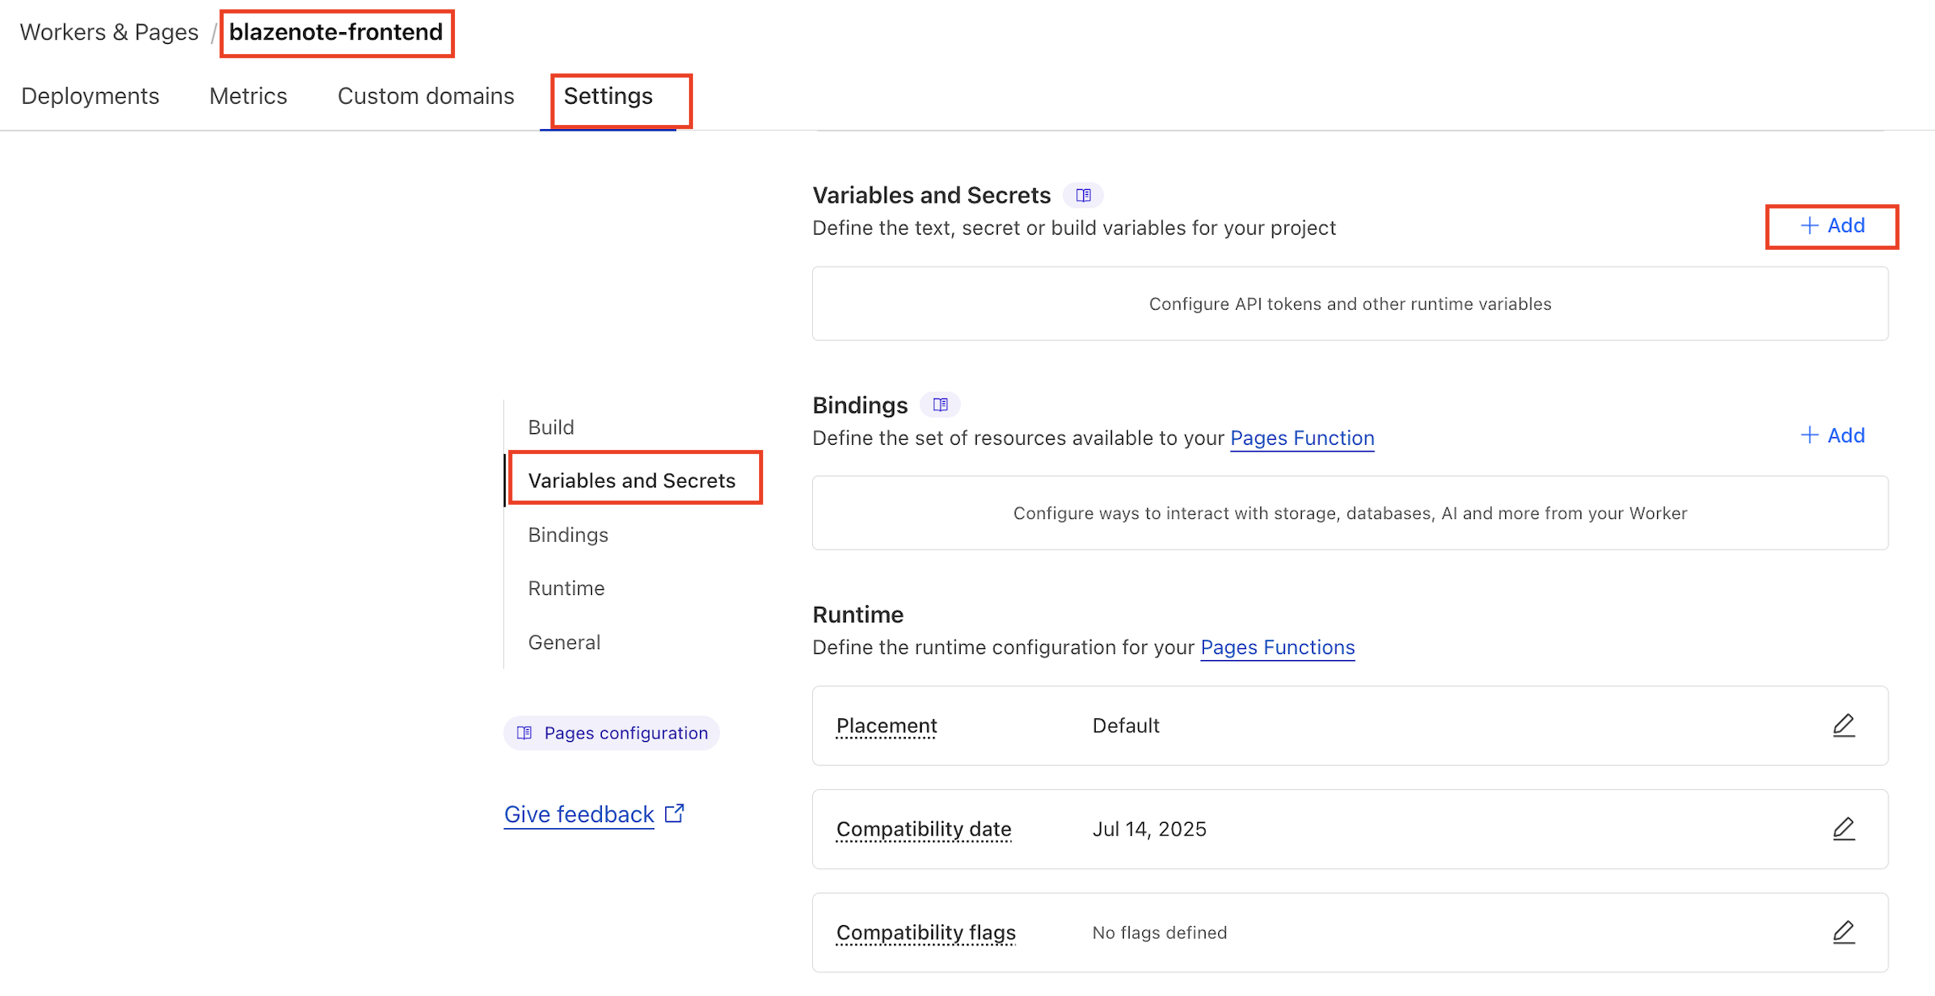Click the Placement edit pencil icon
1935x996 pixels.
click(x=1843, y=726)
